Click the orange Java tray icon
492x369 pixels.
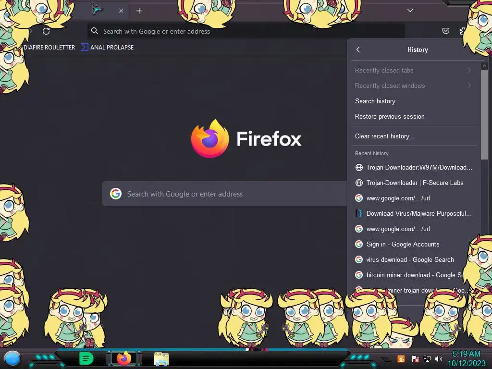click(401, 358)
